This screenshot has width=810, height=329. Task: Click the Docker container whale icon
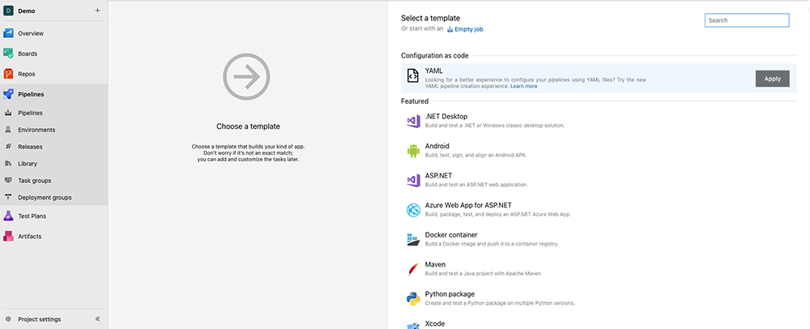(412, 239)
